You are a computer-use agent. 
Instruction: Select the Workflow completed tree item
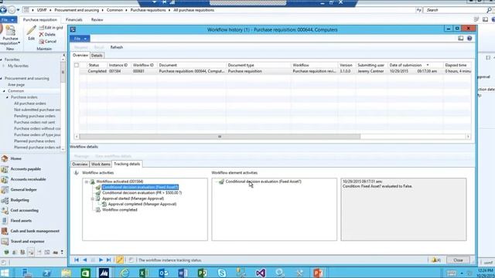pos(119,209)
